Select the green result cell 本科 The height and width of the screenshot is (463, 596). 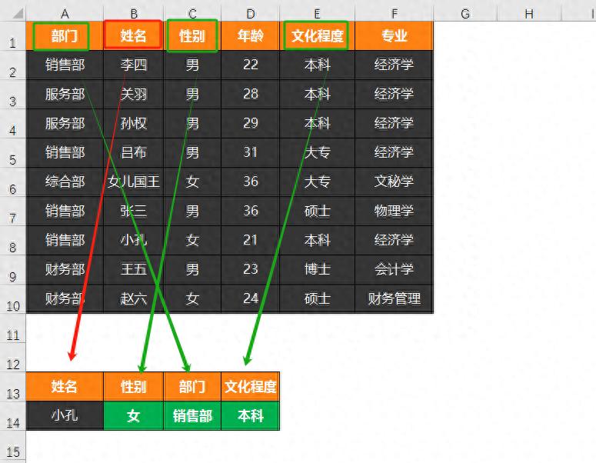(x=250, y=416)
